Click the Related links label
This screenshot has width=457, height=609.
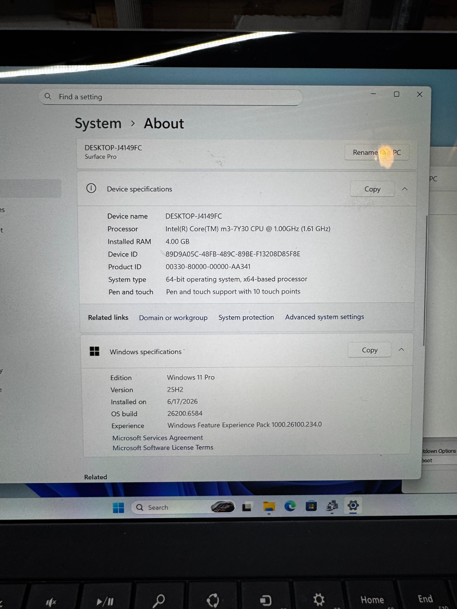[x=108, y=317]
